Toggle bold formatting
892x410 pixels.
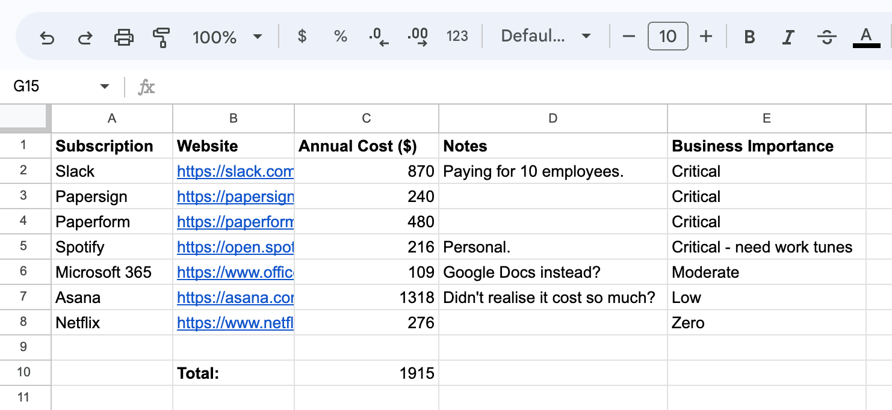click(749, 37)
